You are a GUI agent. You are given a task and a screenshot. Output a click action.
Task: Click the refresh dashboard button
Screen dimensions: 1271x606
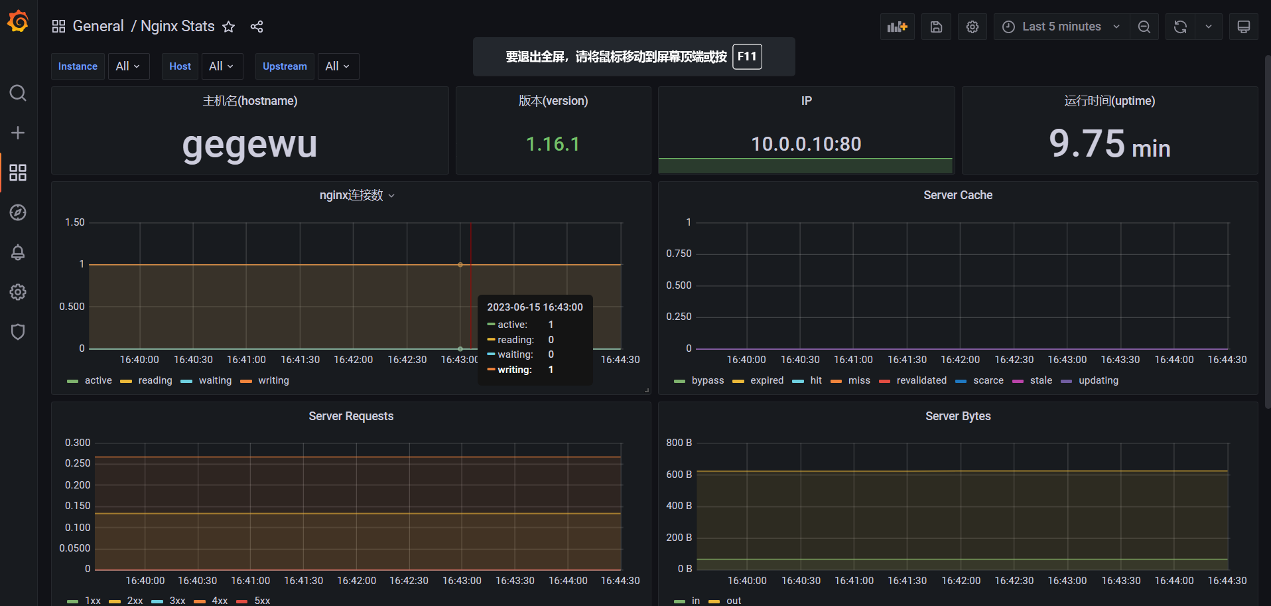(1180, 27)
